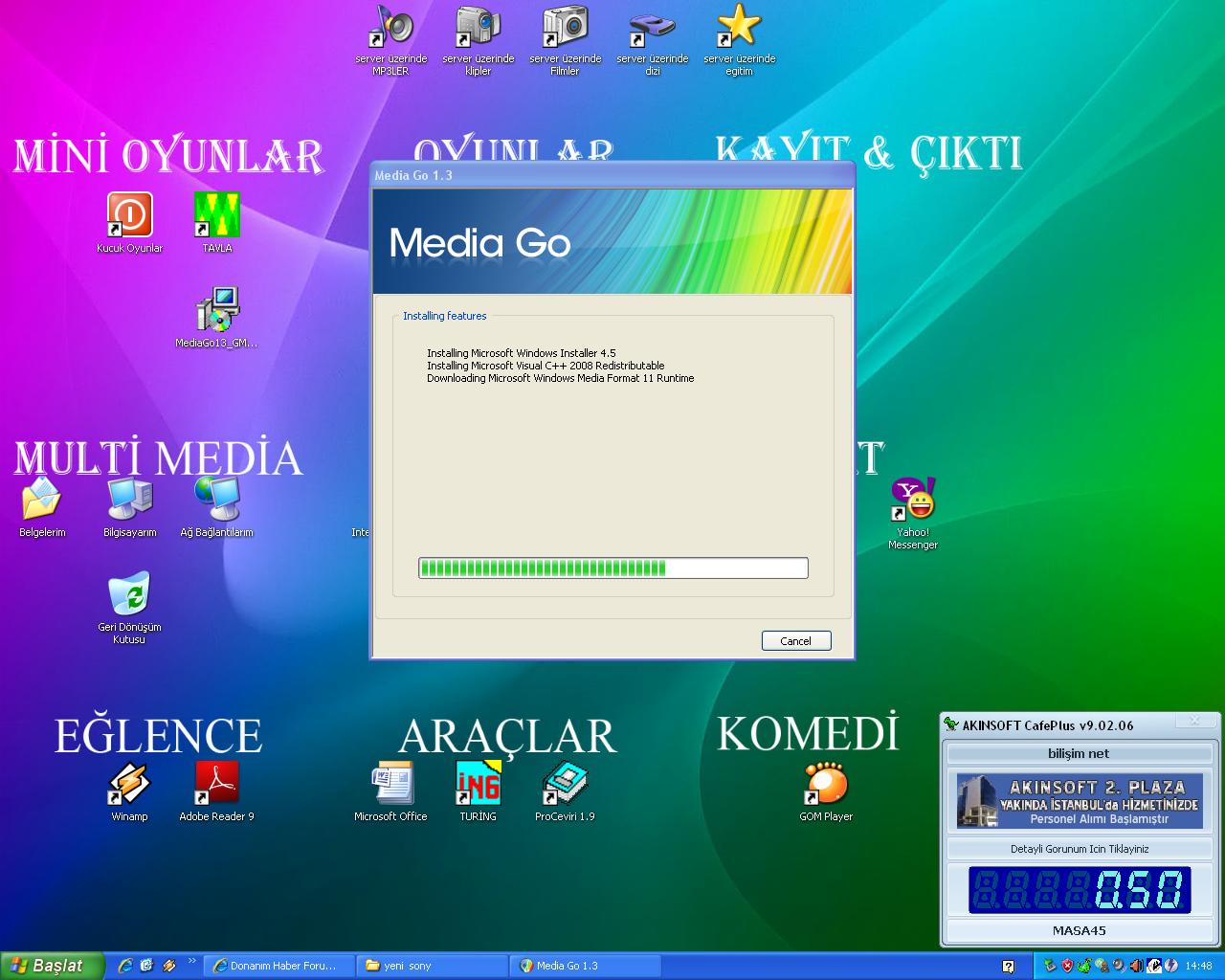The width and height of the screenshot is (1225, 980).
Task: Click Safely Remove Hardware tray icon
Action: click(x=1050, y=966)
